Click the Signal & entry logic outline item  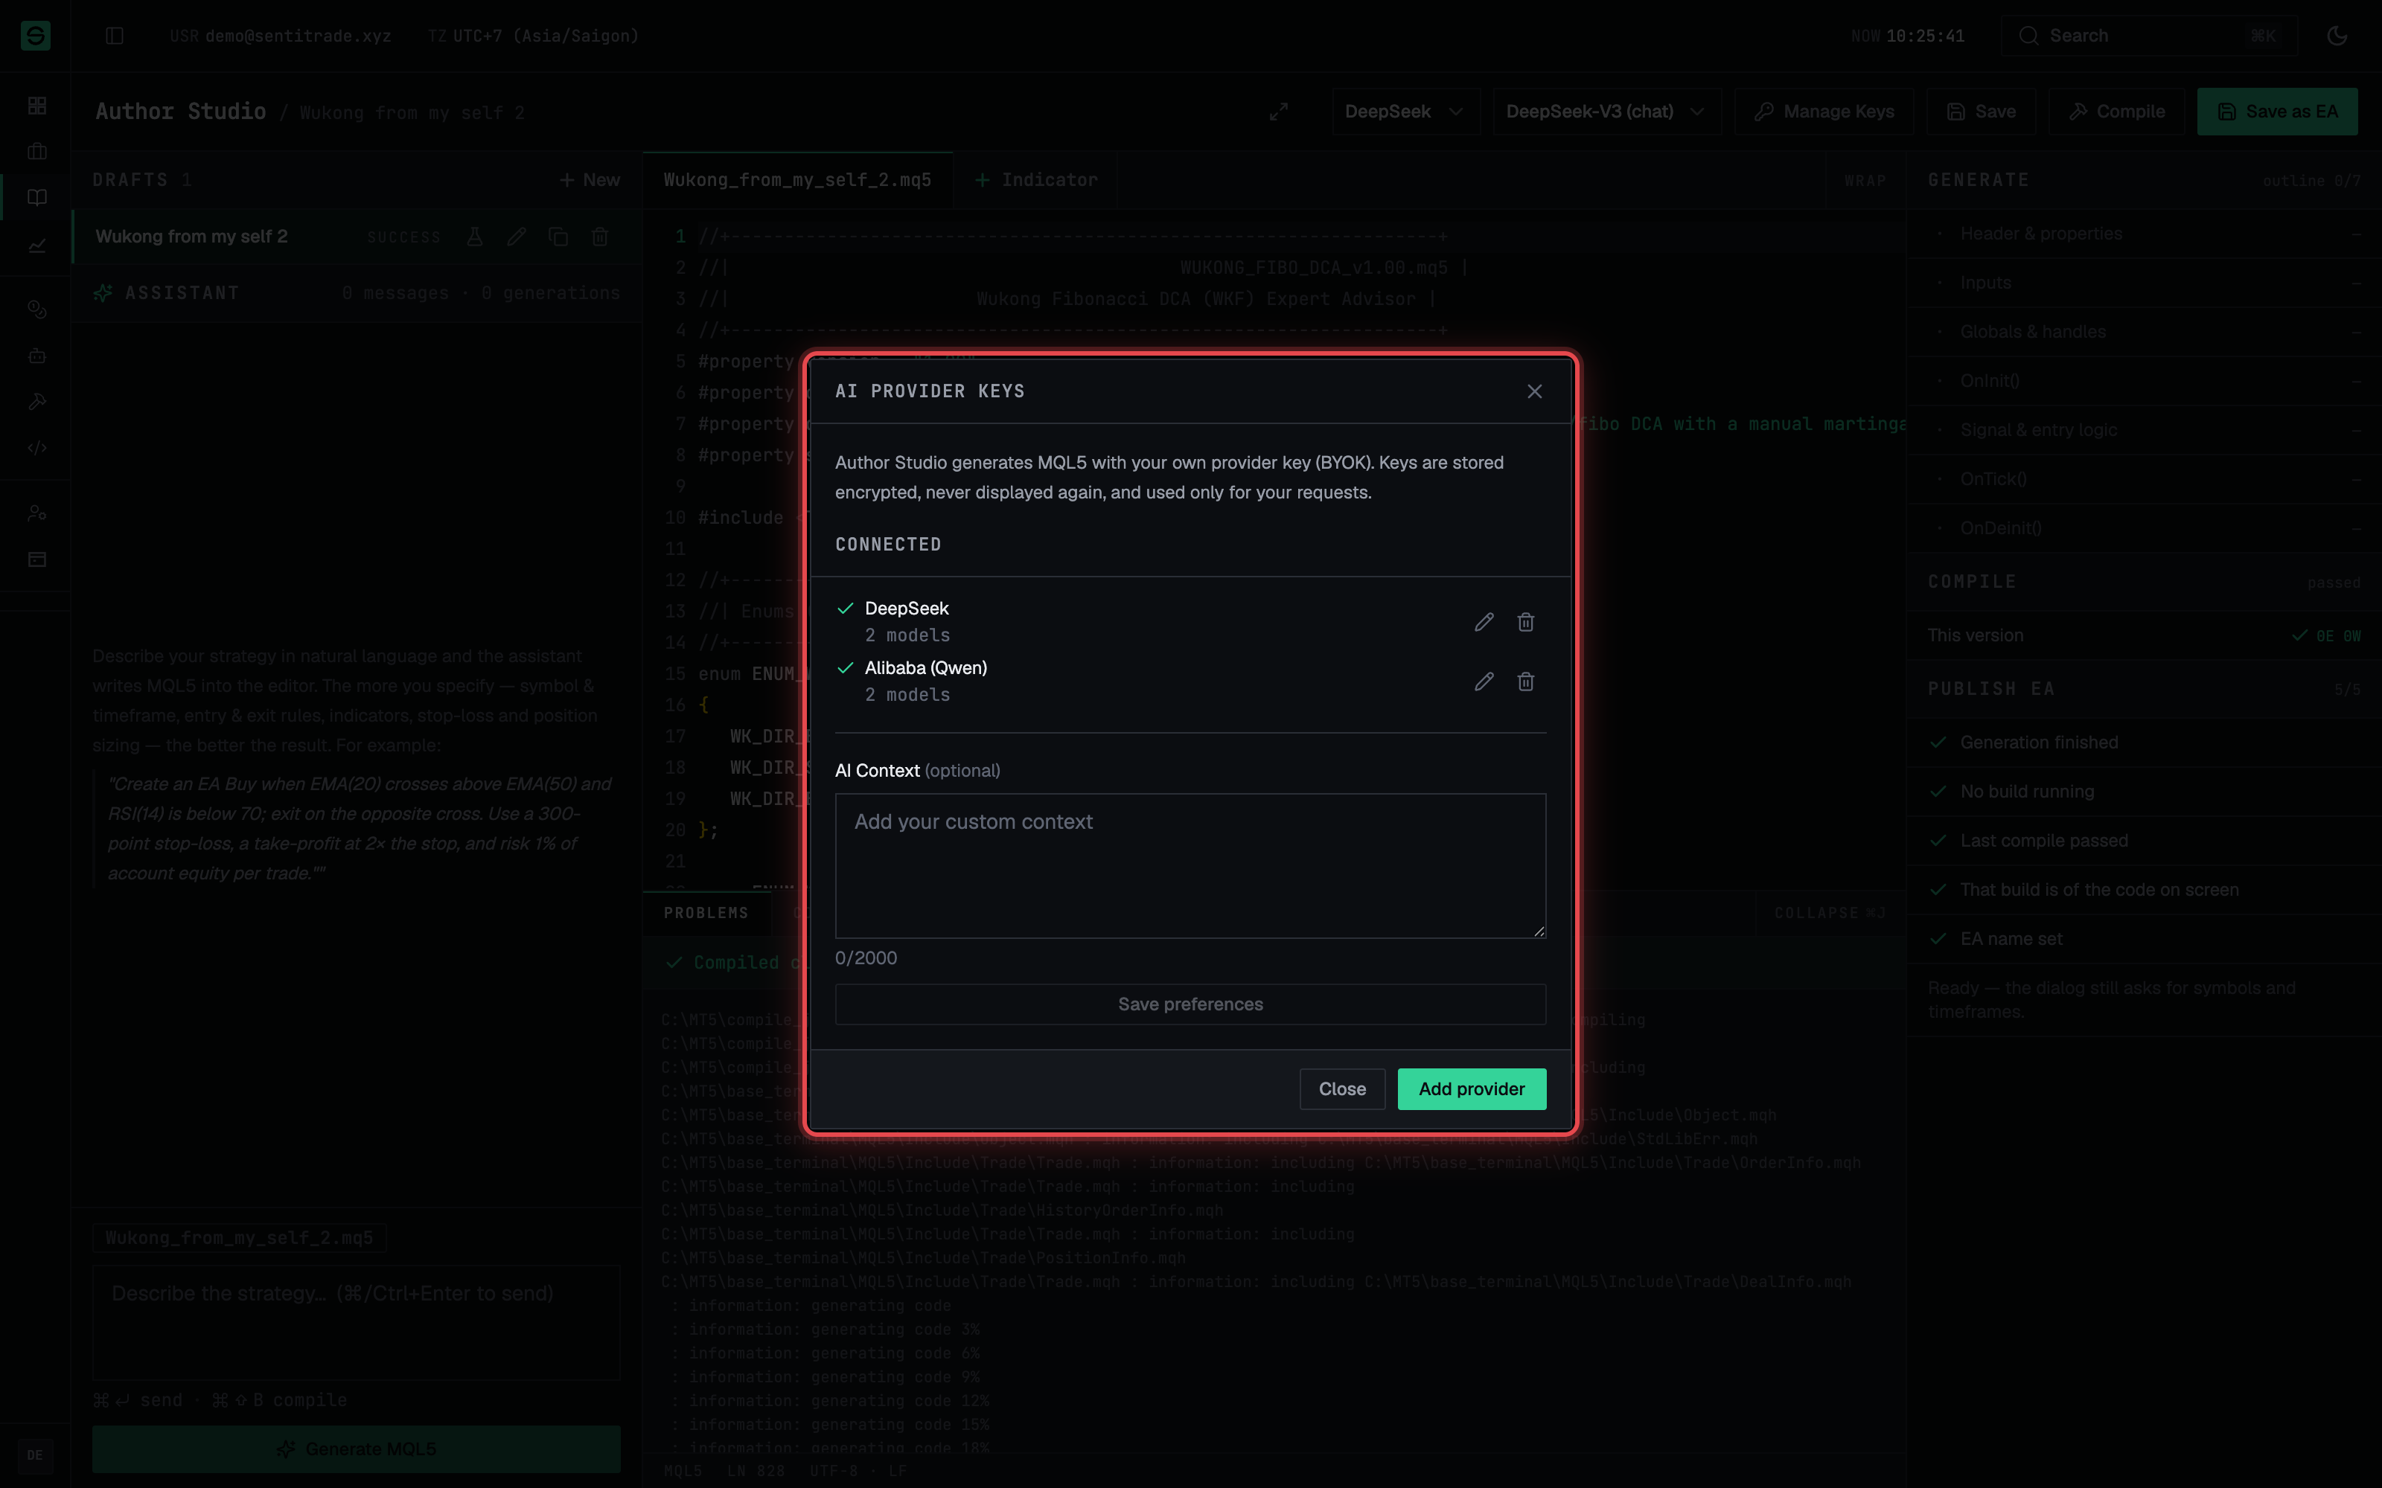(2144, 430)
